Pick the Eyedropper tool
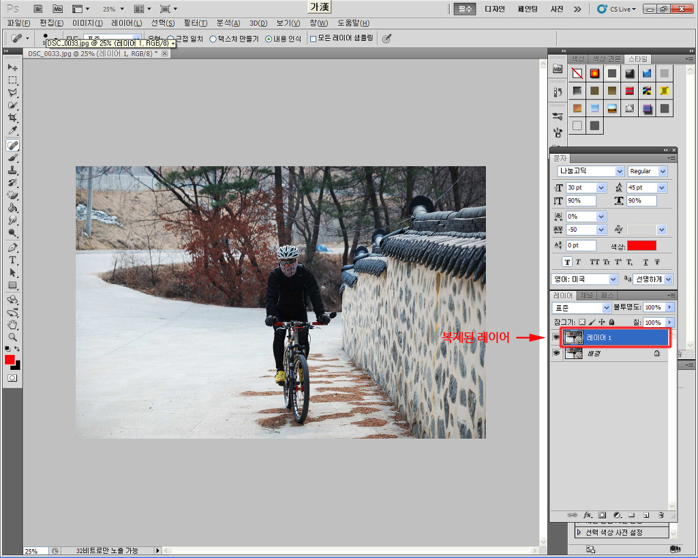The height and width of the screenshot is (558, 698). (12, 131)
